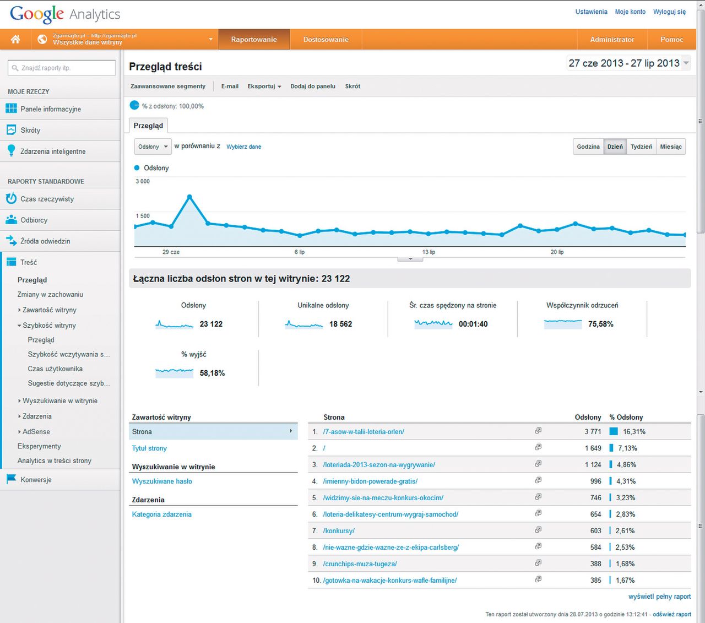Open the Raportowanie tab
The image size is (705, 623).
click(x=254, y=39)
